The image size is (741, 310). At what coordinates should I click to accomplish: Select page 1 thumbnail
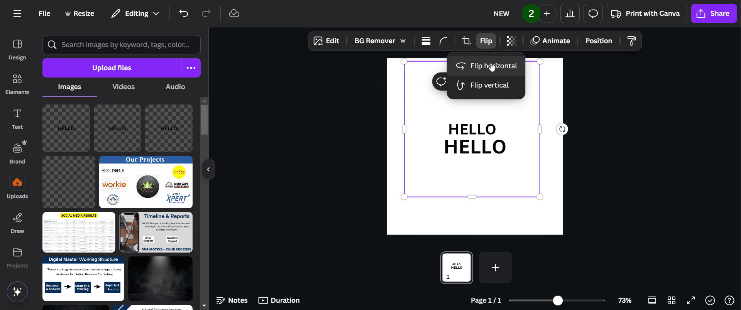click(x=457, y=268)
